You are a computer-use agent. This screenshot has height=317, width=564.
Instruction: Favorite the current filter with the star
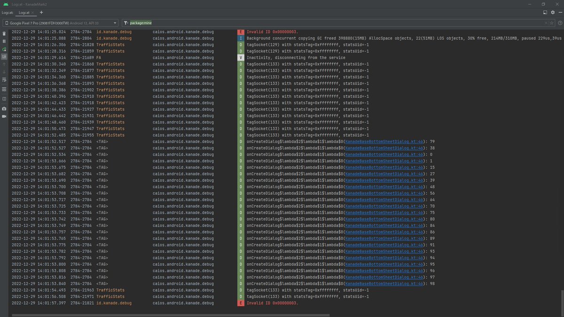551,23
